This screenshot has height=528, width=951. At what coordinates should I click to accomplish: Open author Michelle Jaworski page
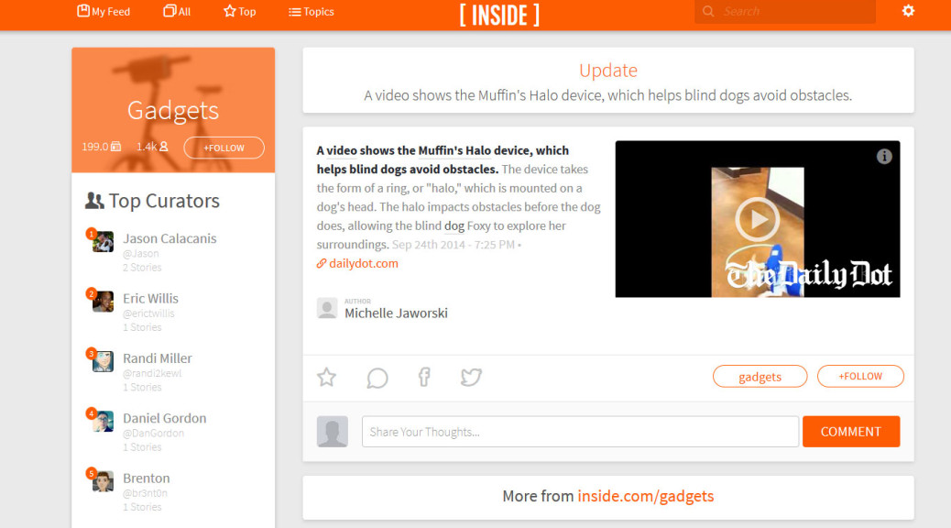click(x=396, y=313)
